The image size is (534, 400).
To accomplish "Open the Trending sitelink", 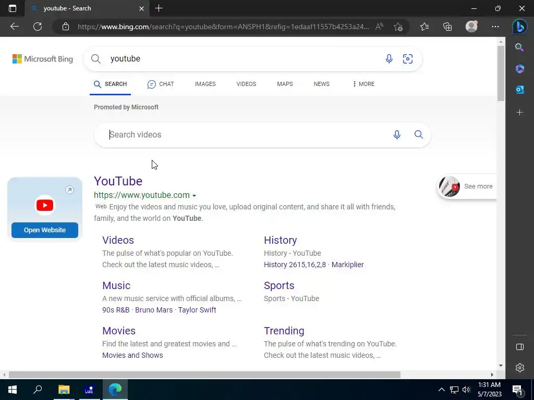I will (284, 331).
